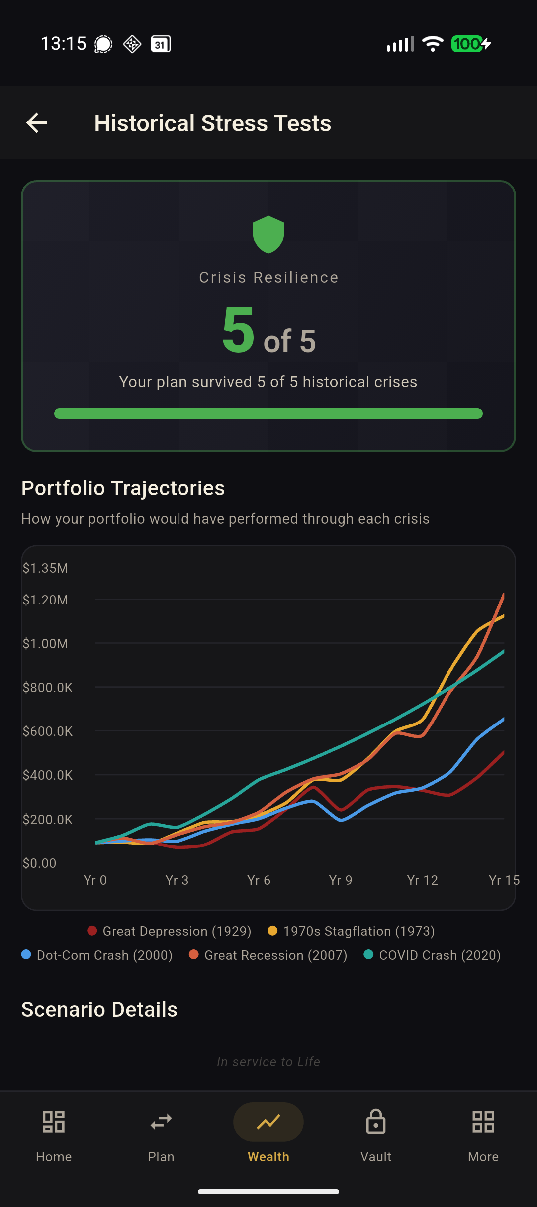The height and width of the screenshot is (1207, 537).
Task: Tap the Scenario Details heading
Action: pyautogui.click(x=99, y=1010)
